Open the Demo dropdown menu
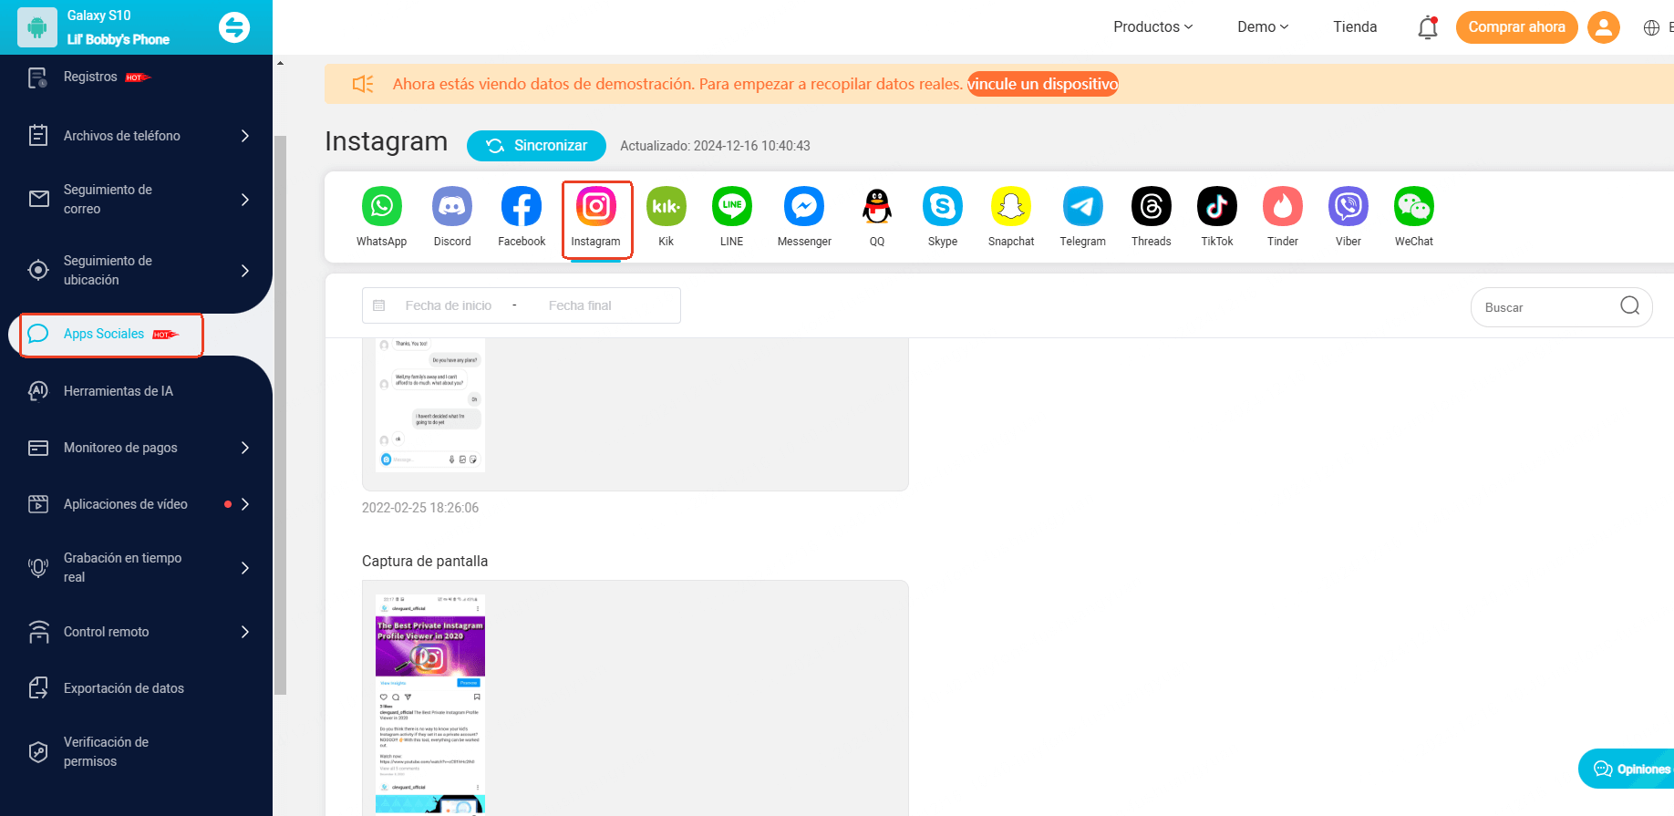1674x816 pixels. tap(1263, 27)
